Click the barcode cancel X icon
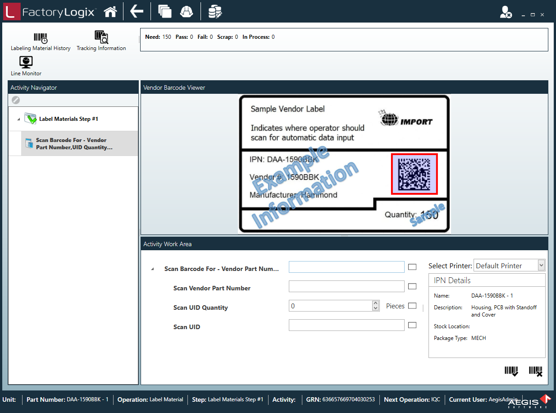This screenshot has height=413, width=556. pyautogui.click(x=535, y=371)
